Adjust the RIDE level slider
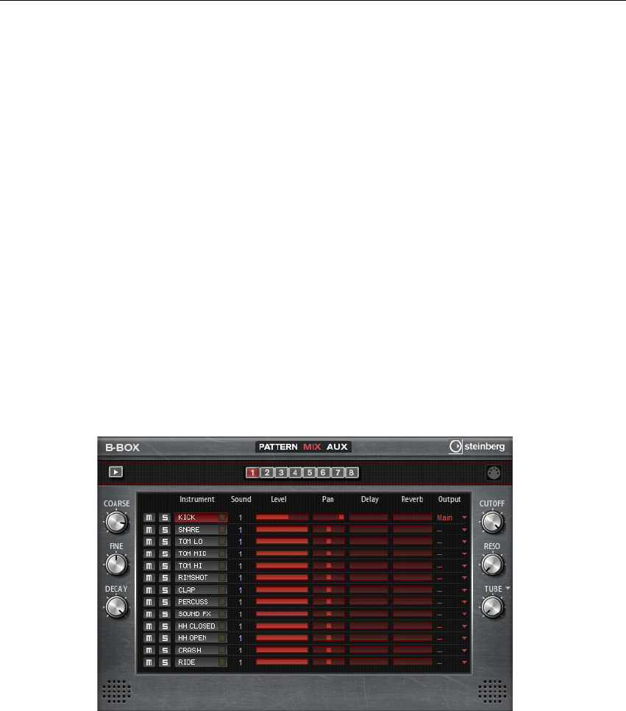Viewport: 626px width, 711px height. pyautogui.click(x=282, y=662)
